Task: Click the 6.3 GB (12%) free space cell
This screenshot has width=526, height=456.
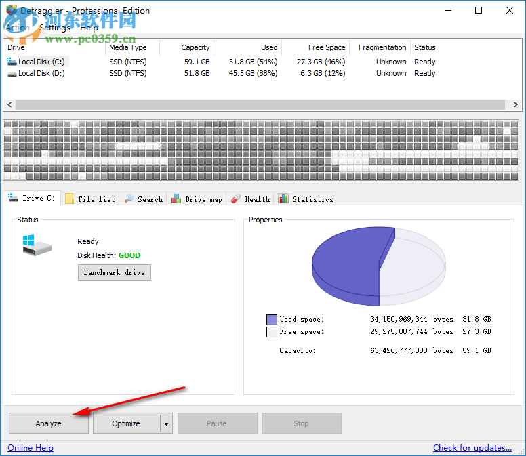Action: pos(323,73)
